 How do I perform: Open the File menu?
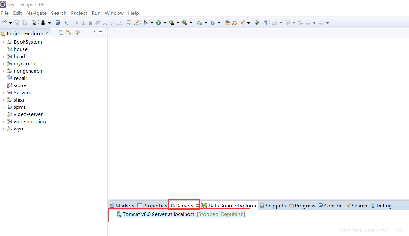5,13
